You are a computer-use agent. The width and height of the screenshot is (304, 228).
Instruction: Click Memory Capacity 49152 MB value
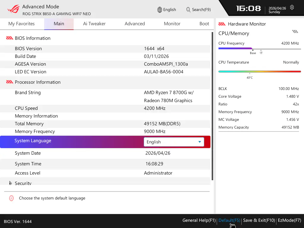tap(290, 127)
